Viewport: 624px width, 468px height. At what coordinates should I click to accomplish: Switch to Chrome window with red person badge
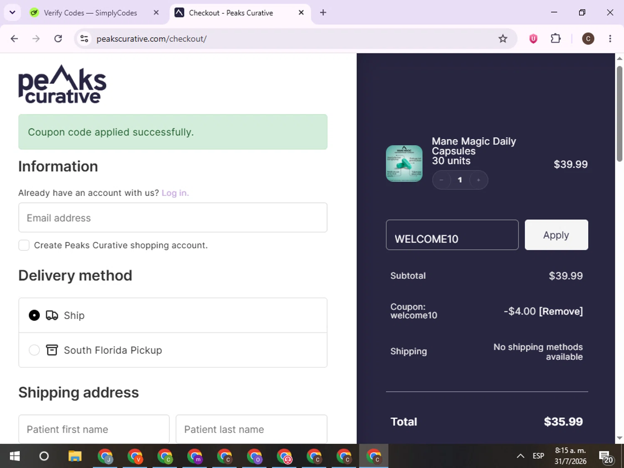click(285, 456)
